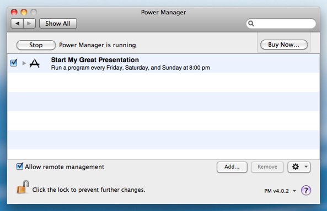The width and height of the screenshot is (327, 211).
Task: Focus the toolbar search field
Action: click(x=281, y=24)
